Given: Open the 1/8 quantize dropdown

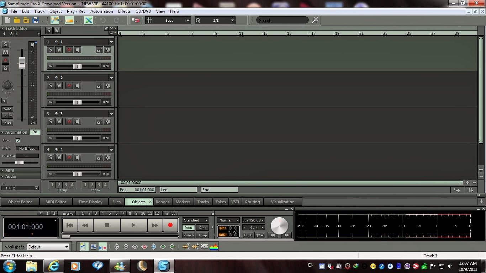Looking at the screenshot, I should coord(215,20).
